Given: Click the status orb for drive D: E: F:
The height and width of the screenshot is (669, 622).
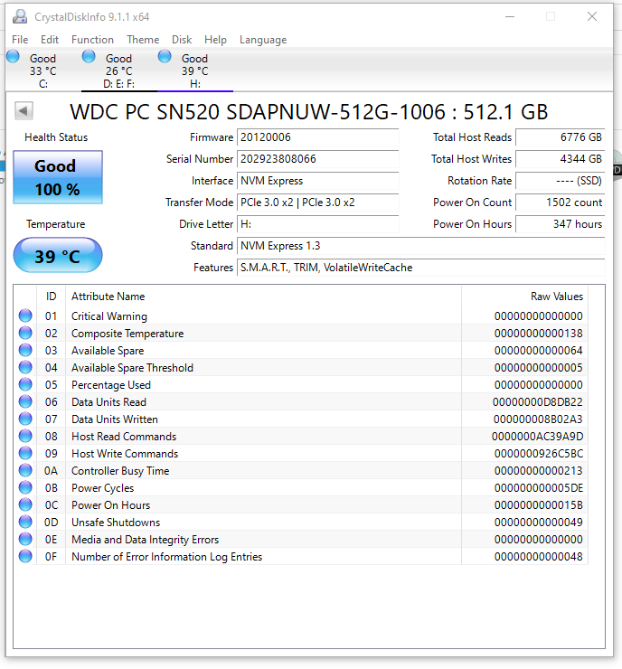Looking at the screenshot, I should [x=89, y=56].
